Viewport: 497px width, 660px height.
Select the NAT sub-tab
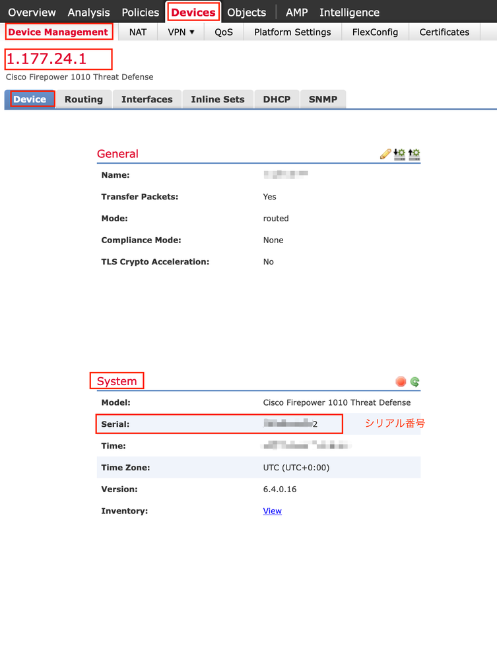coord(138,32)
